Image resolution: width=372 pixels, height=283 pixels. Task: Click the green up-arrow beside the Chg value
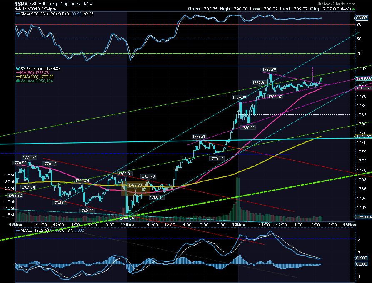pos(354,9)
